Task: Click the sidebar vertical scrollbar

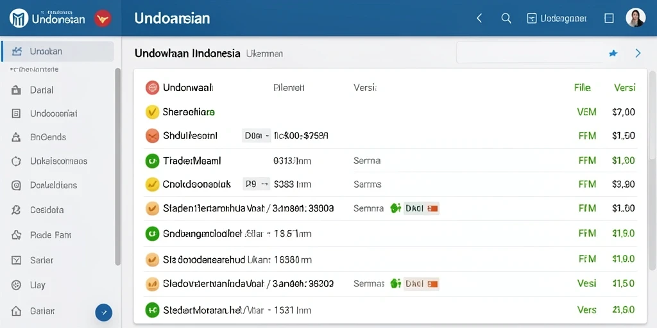Action: 118,166
